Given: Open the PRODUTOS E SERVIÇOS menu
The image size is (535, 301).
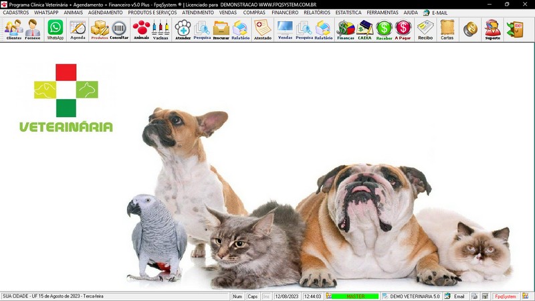Looking at the screenshot, I should pyautogui.click(x=152, y=13).
